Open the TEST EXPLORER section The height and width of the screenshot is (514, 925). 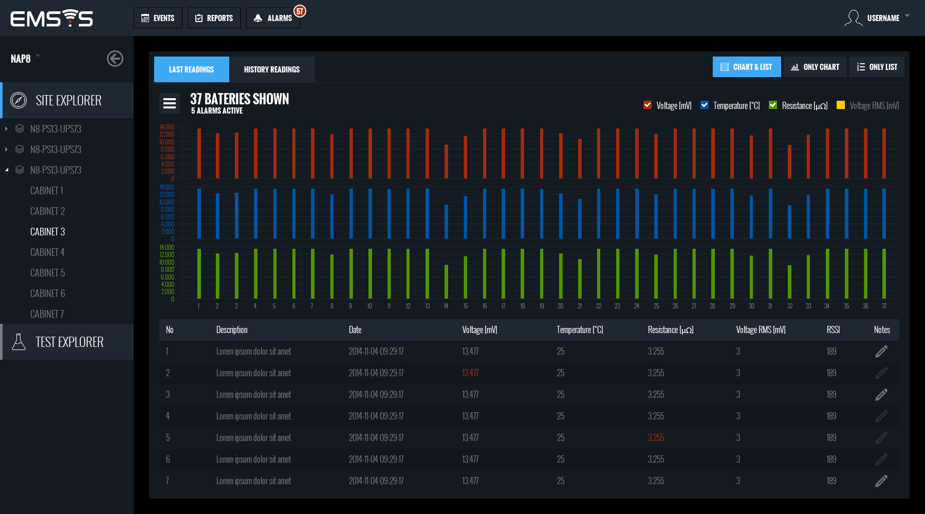coord(68,342)
